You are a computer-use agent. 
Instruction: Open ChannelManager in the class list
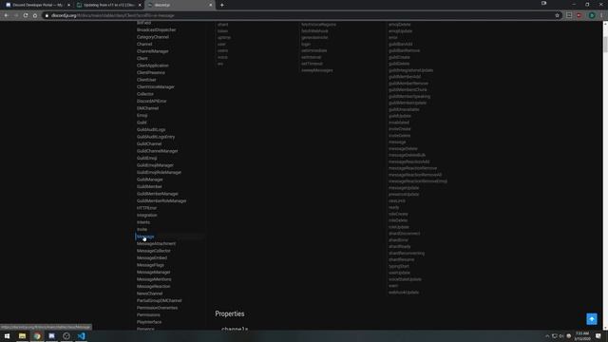153,51
